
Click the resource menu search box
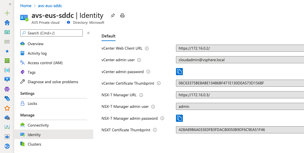pos(52,33)
